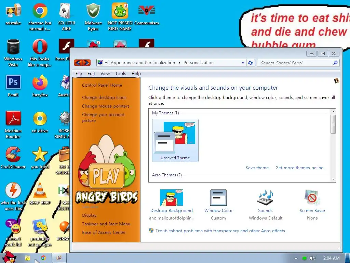Open the Edit menu
This screenshot has height=263, width=350.
[91, 74]
